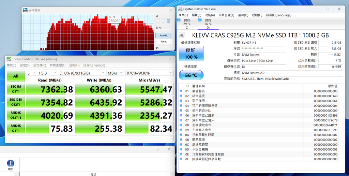Run the SEQ128K Q32T1 test button
Viewport: 349px width, 176px height.
[16, 102]
